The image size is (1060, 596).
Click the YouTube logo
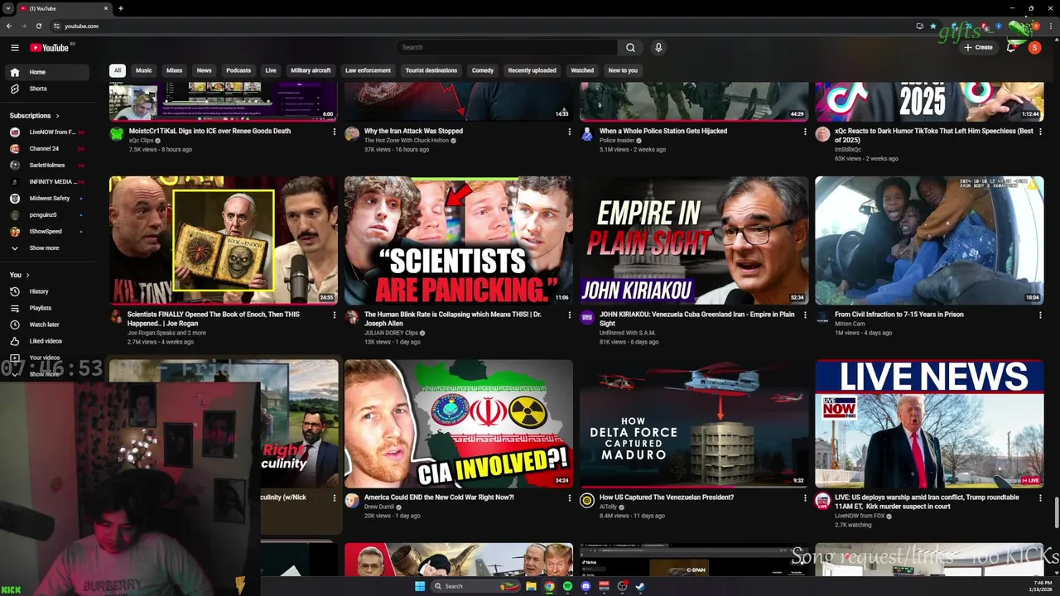click(51, 47)
